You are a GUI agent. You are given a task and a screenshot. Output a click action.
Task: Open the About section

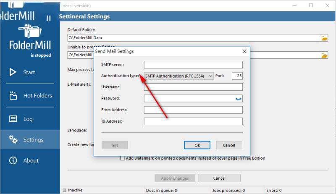coord(30,160)
